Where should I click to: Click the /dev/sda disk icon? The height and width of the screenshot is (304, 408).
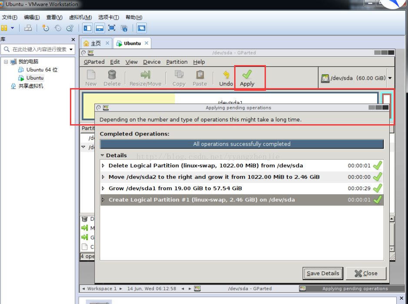click(325, 78)
